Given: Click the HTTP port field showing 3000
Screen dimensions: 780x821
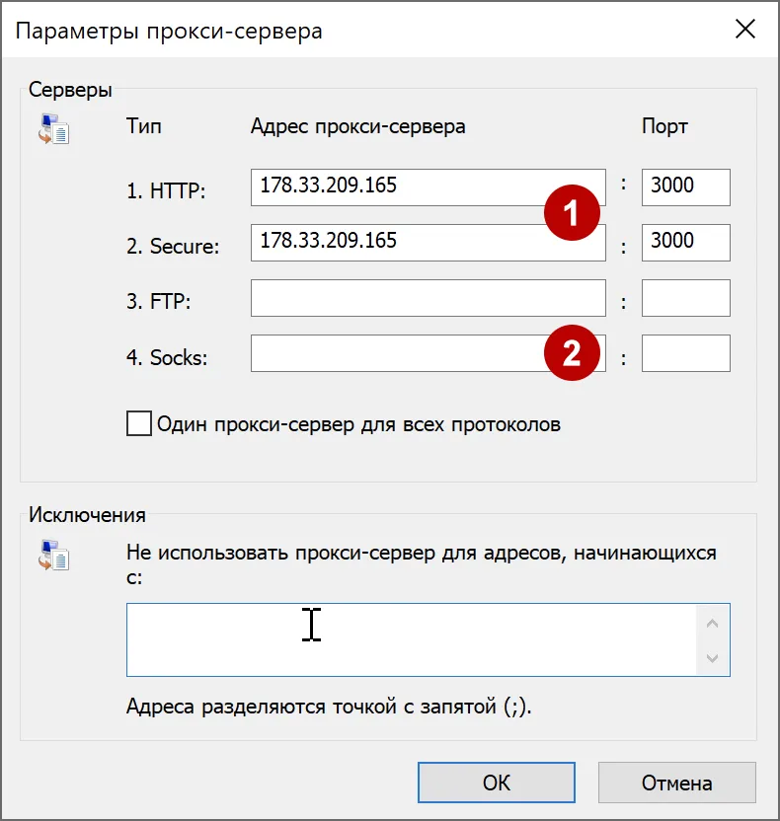Looking at the screenshot, I should point(685,187).
